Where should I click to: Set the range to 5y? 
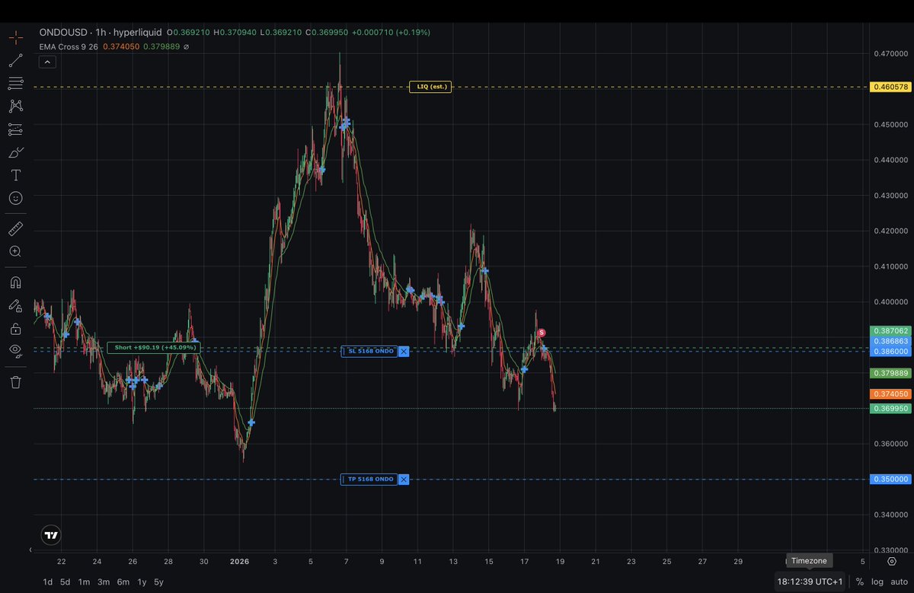pyautogui.click(x=158, y=582)
